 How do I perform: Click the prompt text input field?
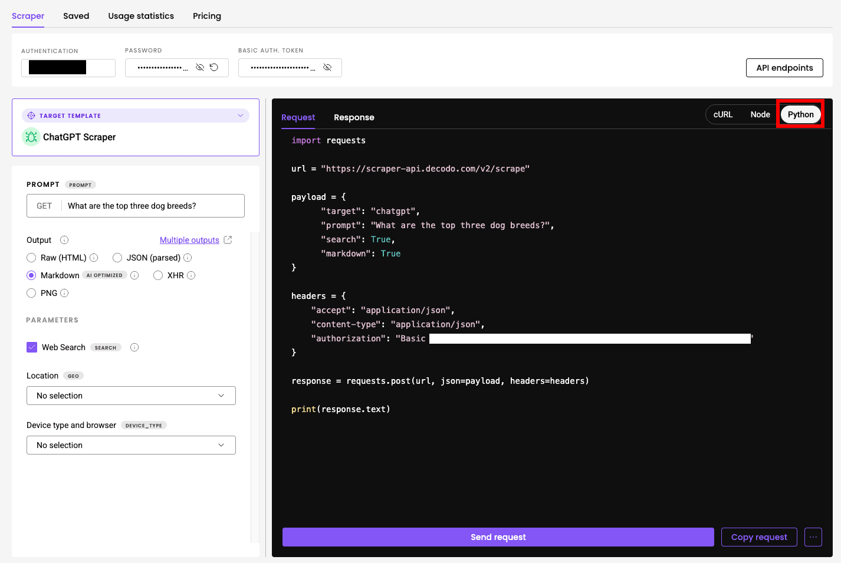[x=153, y=206]
